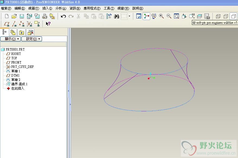238x158 pixels.
Task: Toggle annotation element display
Action: pos(37,24)
